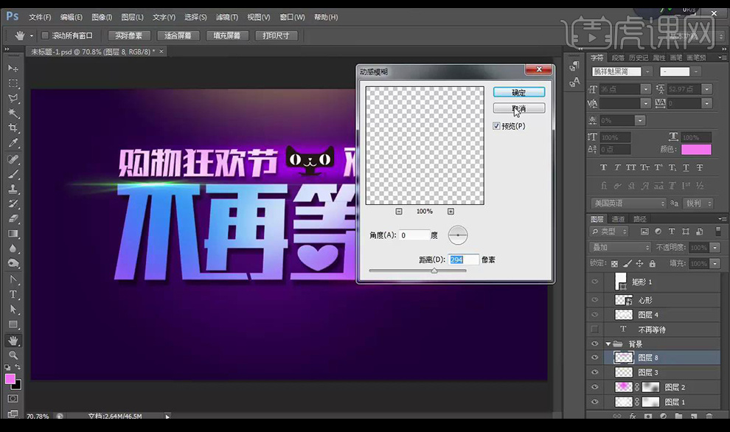Open the font size dropdown
Viewport: 730px width, 432px height.
(645, 89)
